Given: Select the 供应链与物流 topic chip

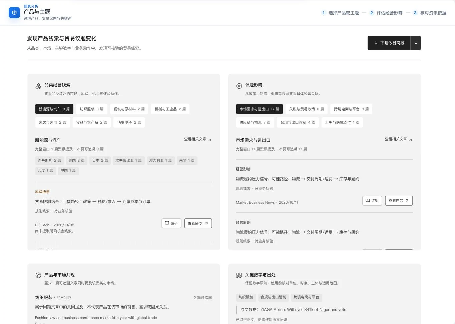Looking at the screenshot, I should (x=255, y=122).
